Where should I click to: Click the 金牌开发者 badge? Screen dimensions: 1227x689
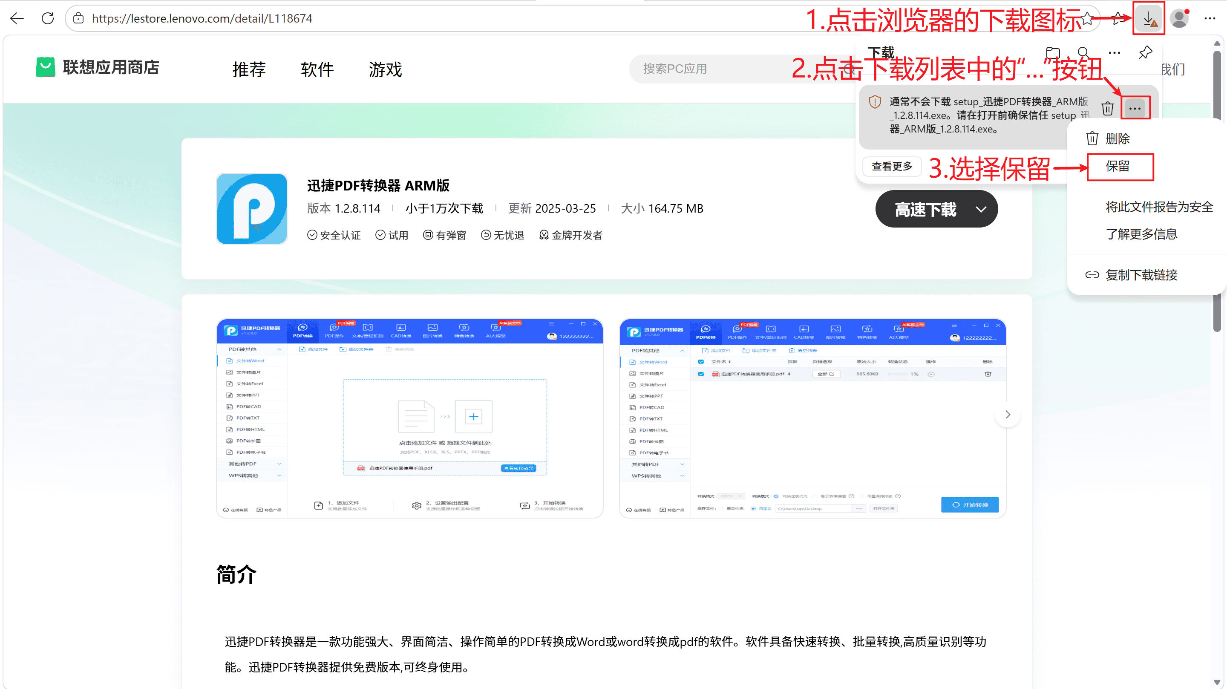(570, 235)
